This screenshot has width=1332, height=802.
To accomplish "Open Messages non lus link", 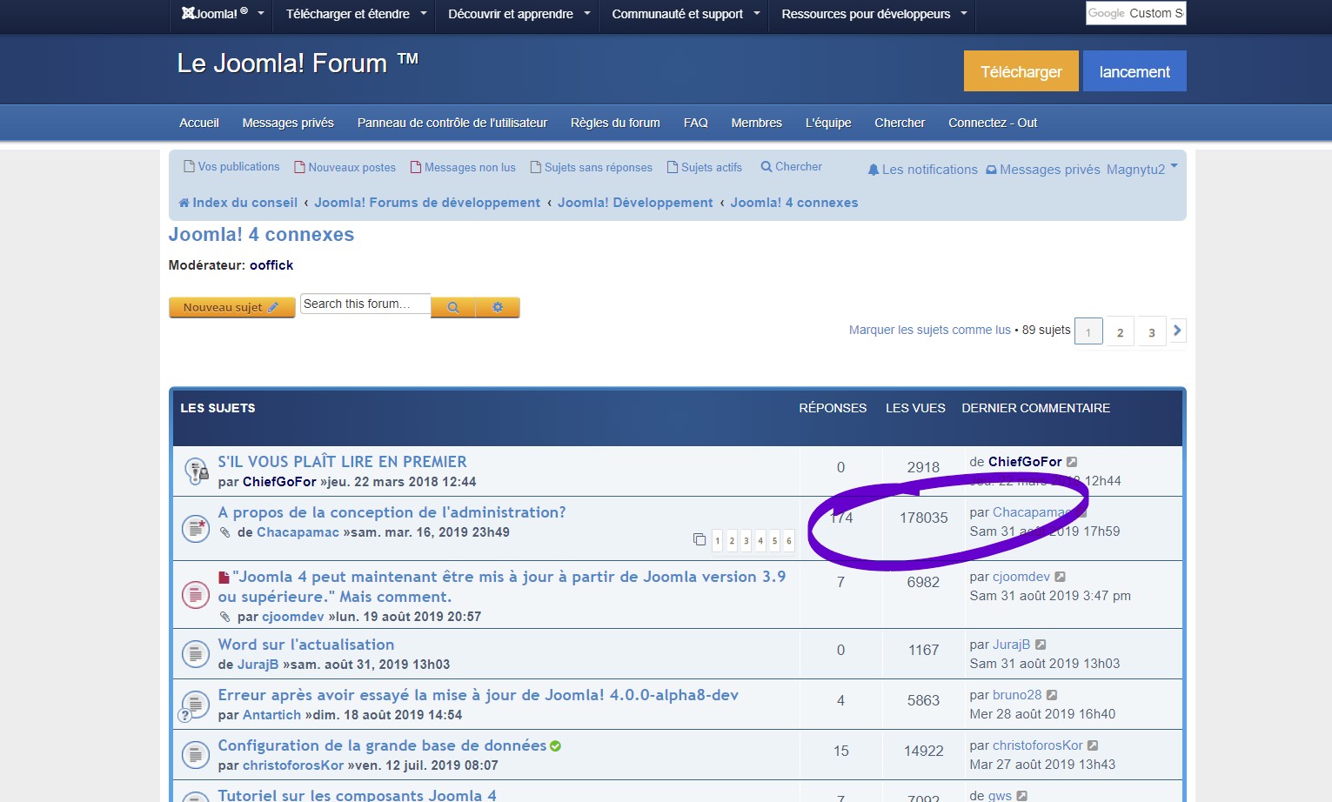I will tap(463, 167).
